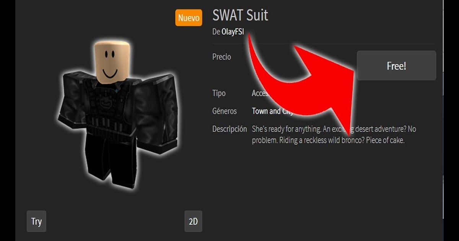The height and width of the screenshot is (241, 459).
Task: Select the Town and City genre link
Action: (x=272, y=111)
